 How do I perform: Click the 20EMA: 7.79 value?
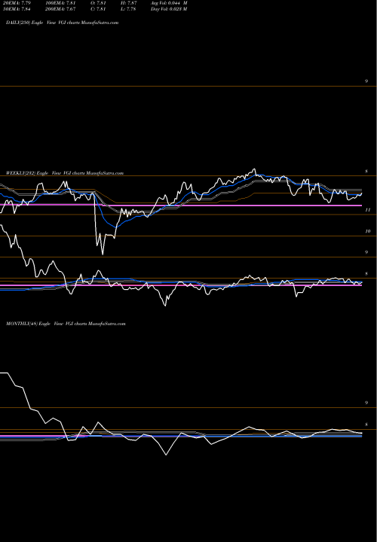[17, 3]
